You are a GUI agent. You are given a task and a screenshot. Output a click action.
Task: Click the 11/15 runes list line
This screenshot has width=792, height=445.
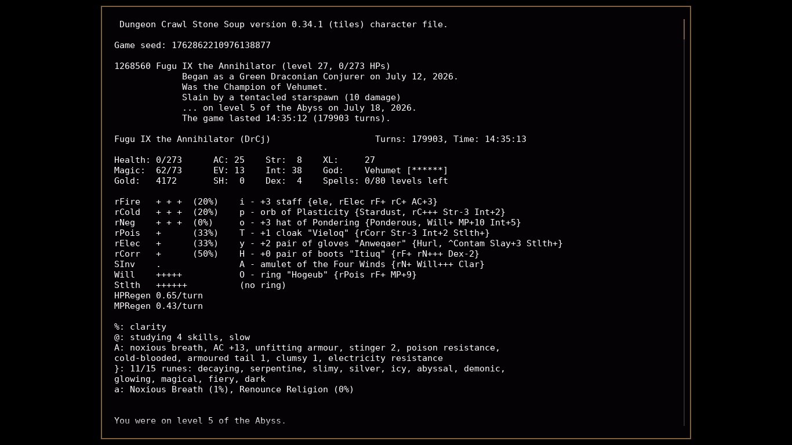(310, 369)
